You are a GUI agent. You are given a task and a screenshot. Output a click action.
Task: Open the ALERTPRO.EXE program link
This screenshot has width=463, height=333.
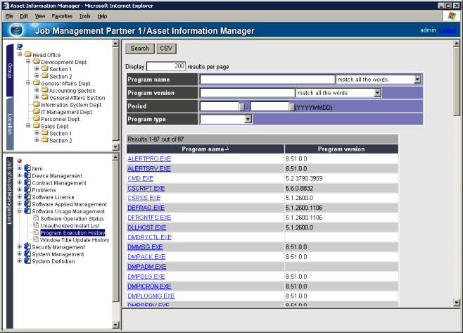tap(149, 159)
